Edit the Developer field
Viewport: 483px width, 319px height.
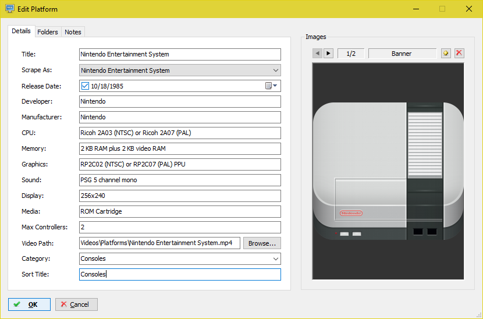pos(180,101)
